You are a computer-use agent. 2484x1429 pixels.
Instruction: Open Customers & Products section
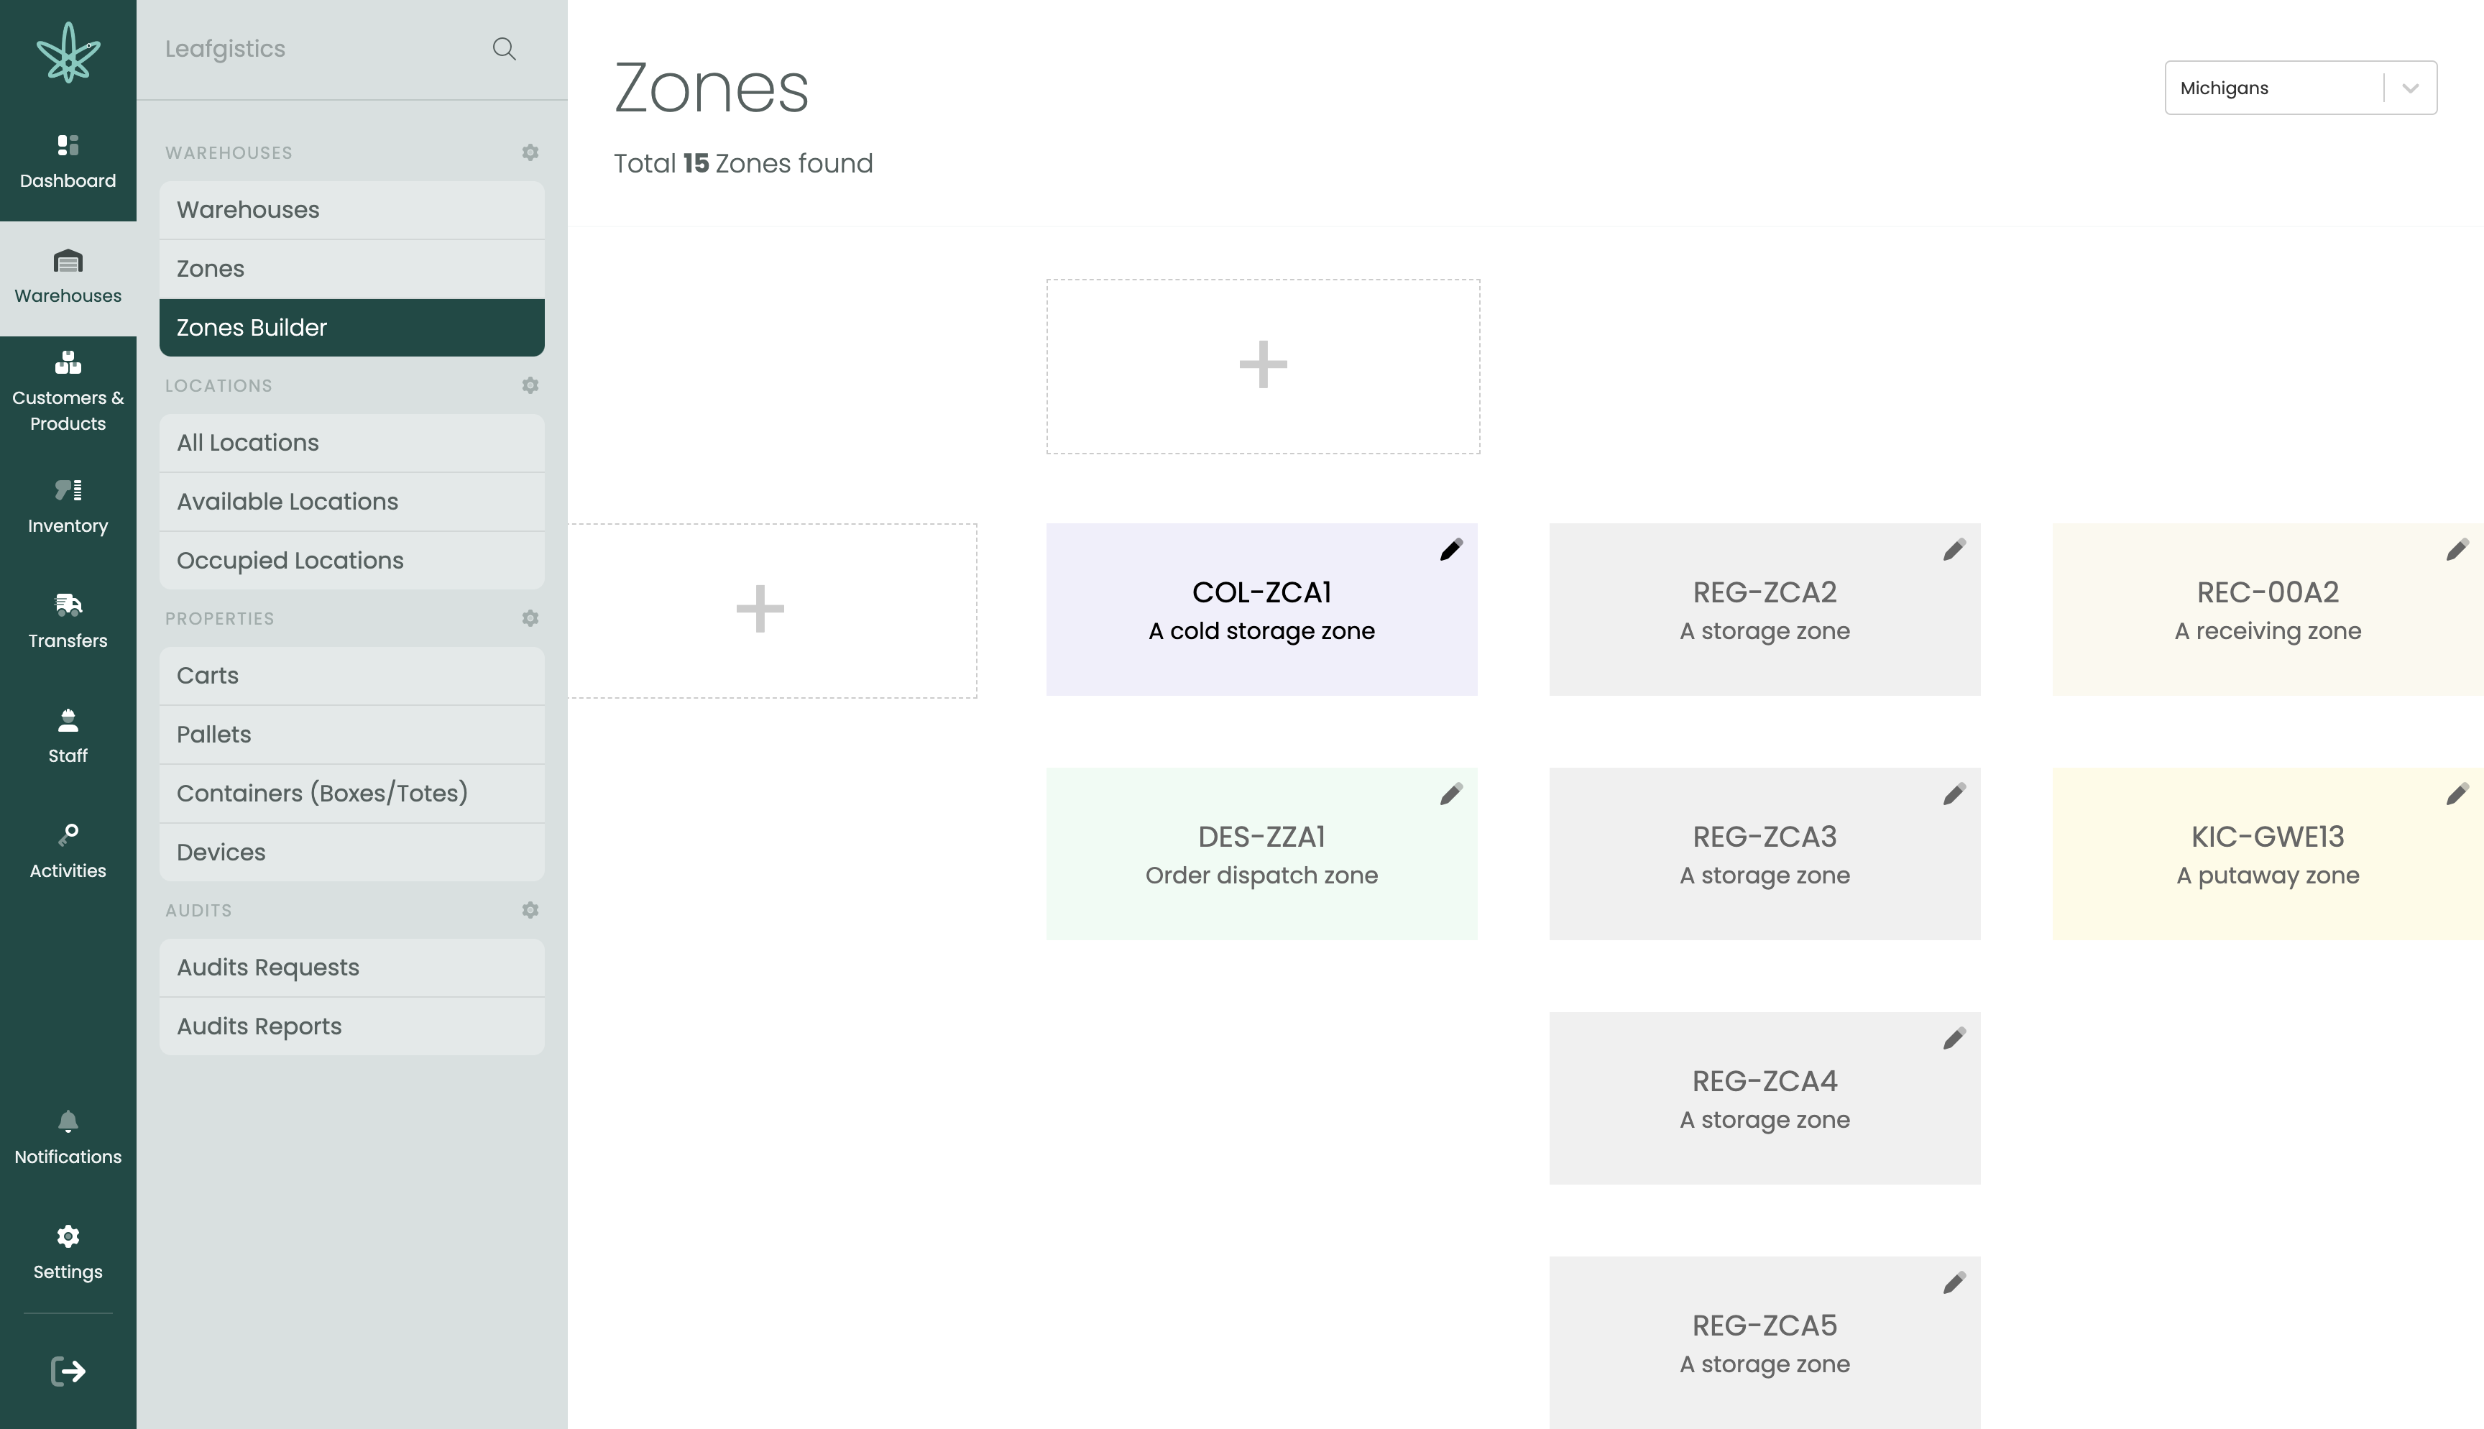pos(68,392)
